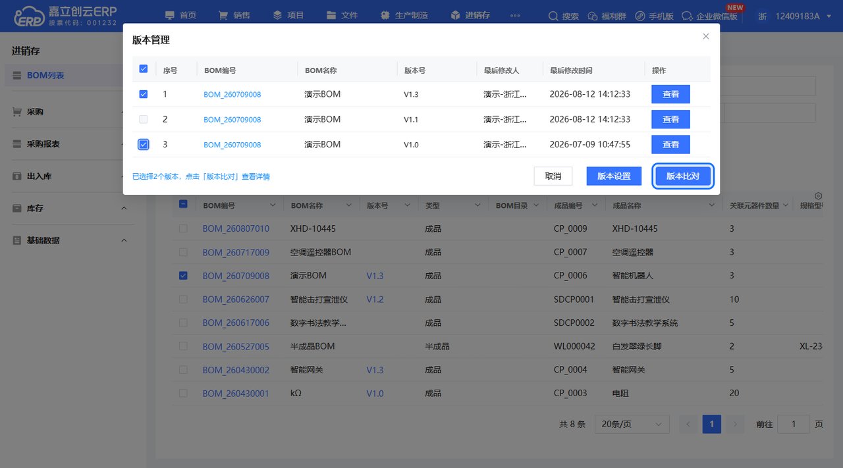843x468 pixels.
Task: Open the 项目 menu
Action: coord(288,15)
